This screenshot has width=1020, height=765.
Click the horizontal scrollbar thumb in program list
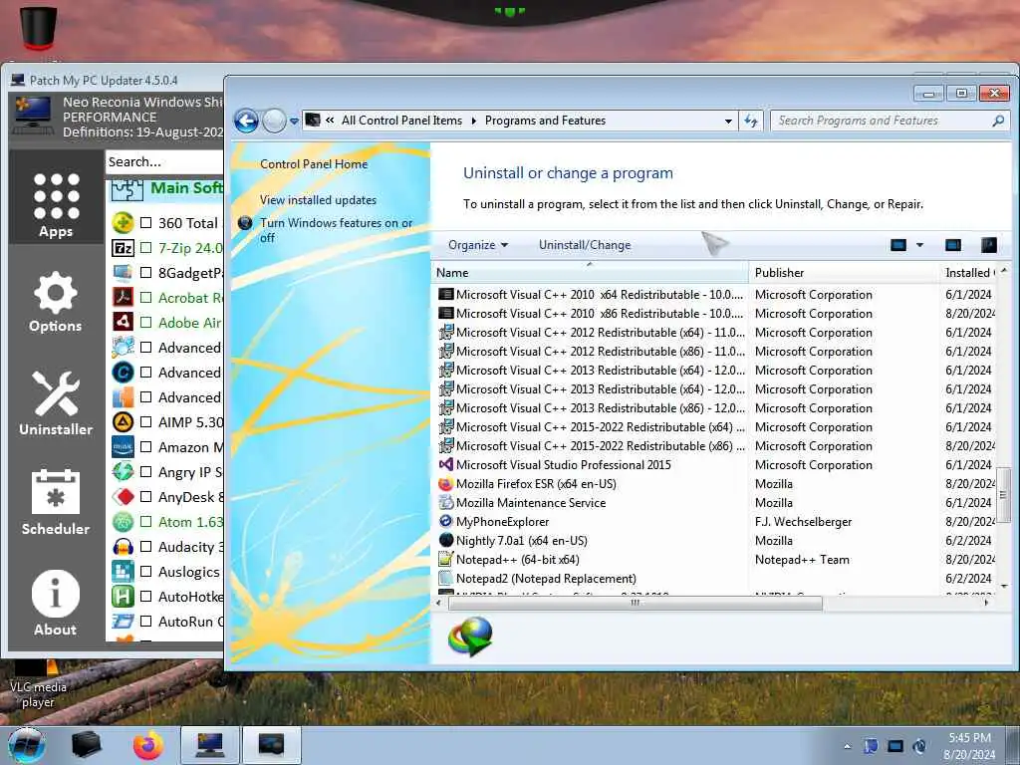(635, 603)
